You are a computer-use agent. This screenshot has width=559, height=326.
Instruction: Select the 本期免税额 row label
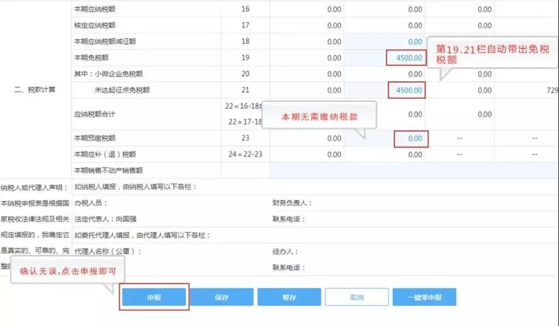pos(92,58)
